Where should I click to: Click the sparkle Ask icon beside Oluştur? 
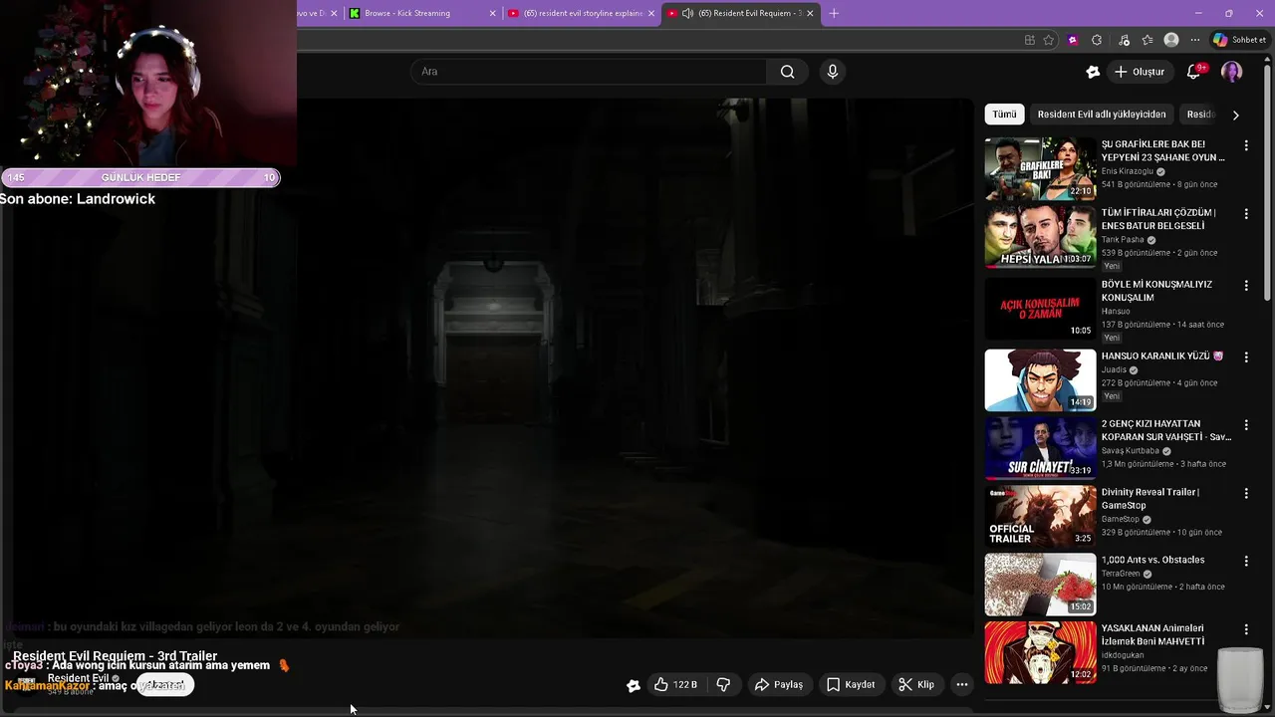click(1093, 72)
